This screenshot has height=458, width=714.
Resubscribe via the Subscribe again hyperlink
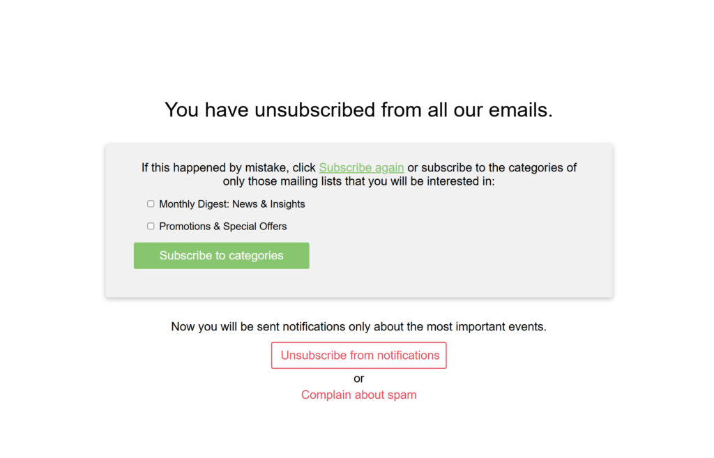click(361, 167)
